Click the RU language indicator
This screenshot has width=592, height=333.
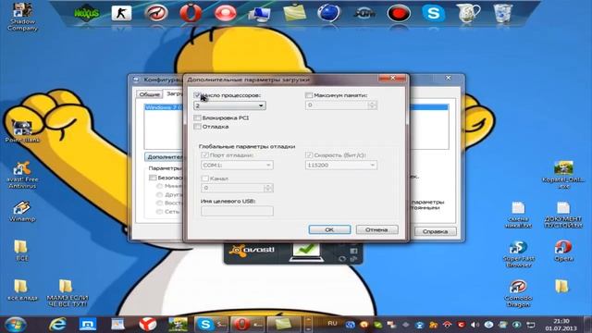tap(332, 324)
